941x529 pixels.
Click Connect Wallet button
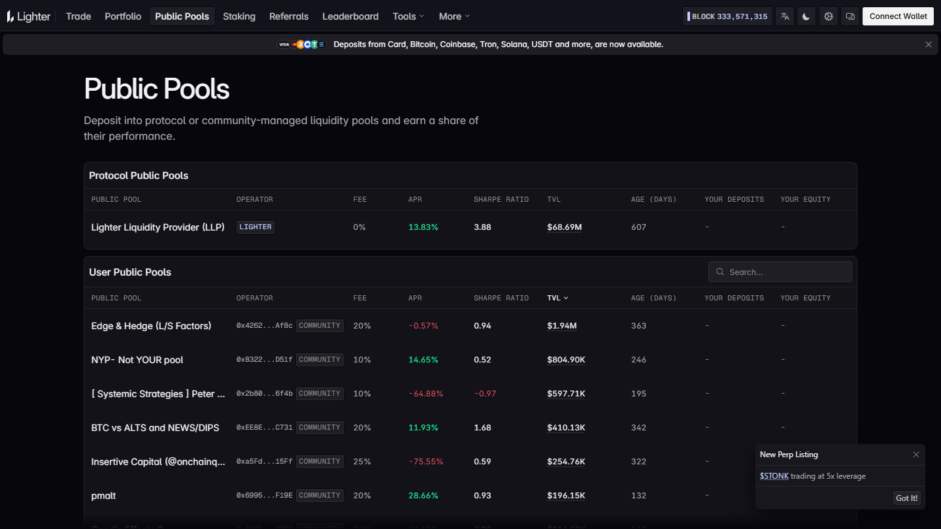(898, 16)
